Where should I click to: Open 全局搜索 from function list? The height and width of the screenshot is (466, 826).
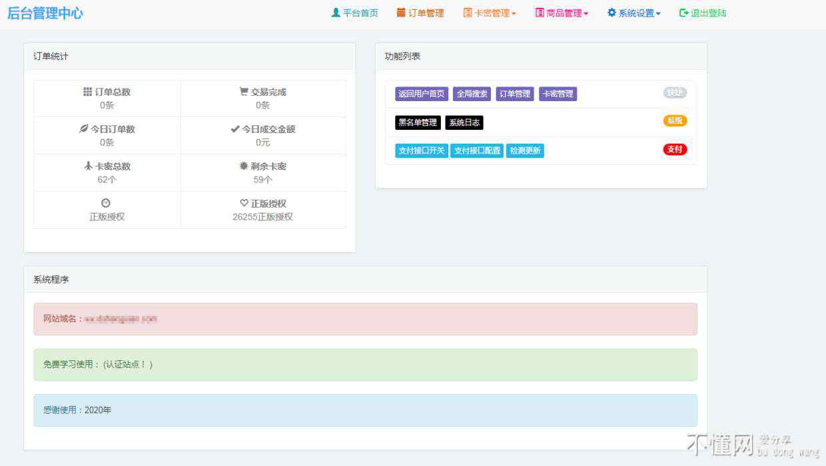(472, 94)
